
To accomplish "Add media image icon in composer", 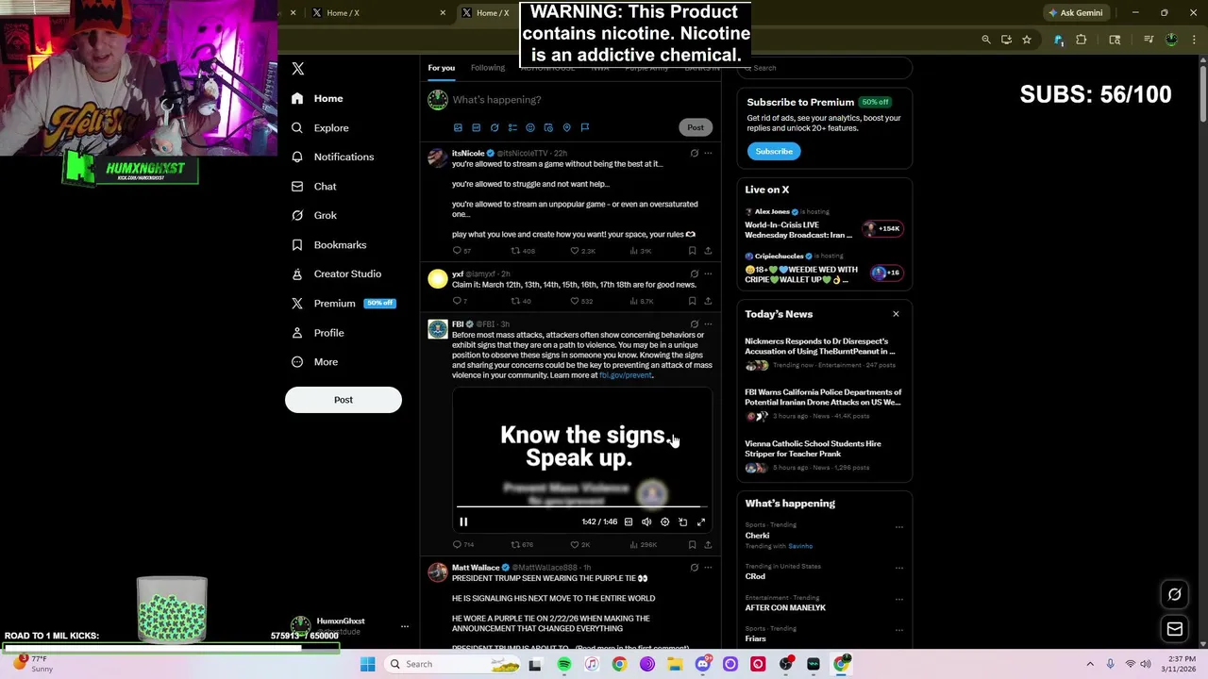I will (458, 127).
